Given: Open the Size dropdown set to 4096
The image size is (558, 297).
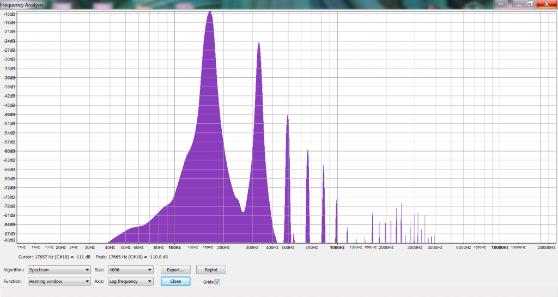Looking at the screenshot, I should coord(131,270).
